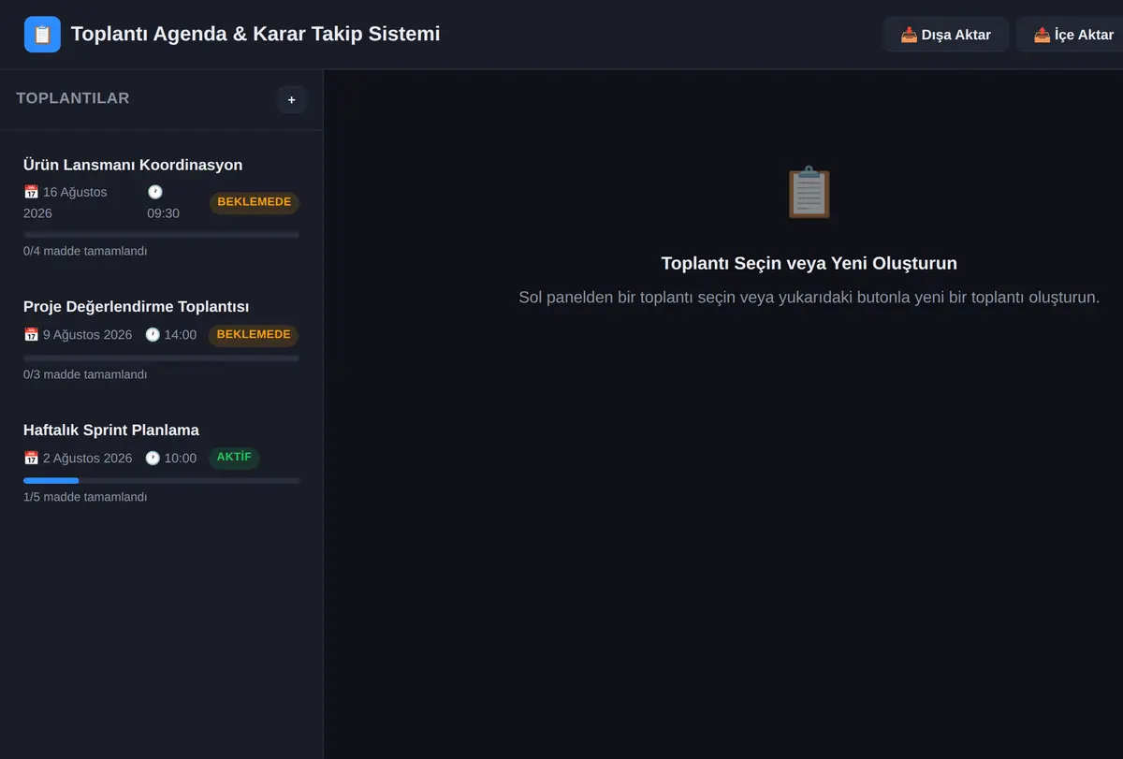Click BEKLEMEDE badge on Ürün Lansmanı meeting
Image resolution: width=1123 pixels, height=759 pixels.
pos(254,202)
